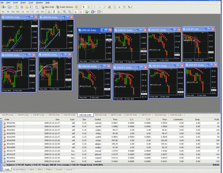
Task: Click the arrows objects tool icon
Action: [x=129, y=7]
